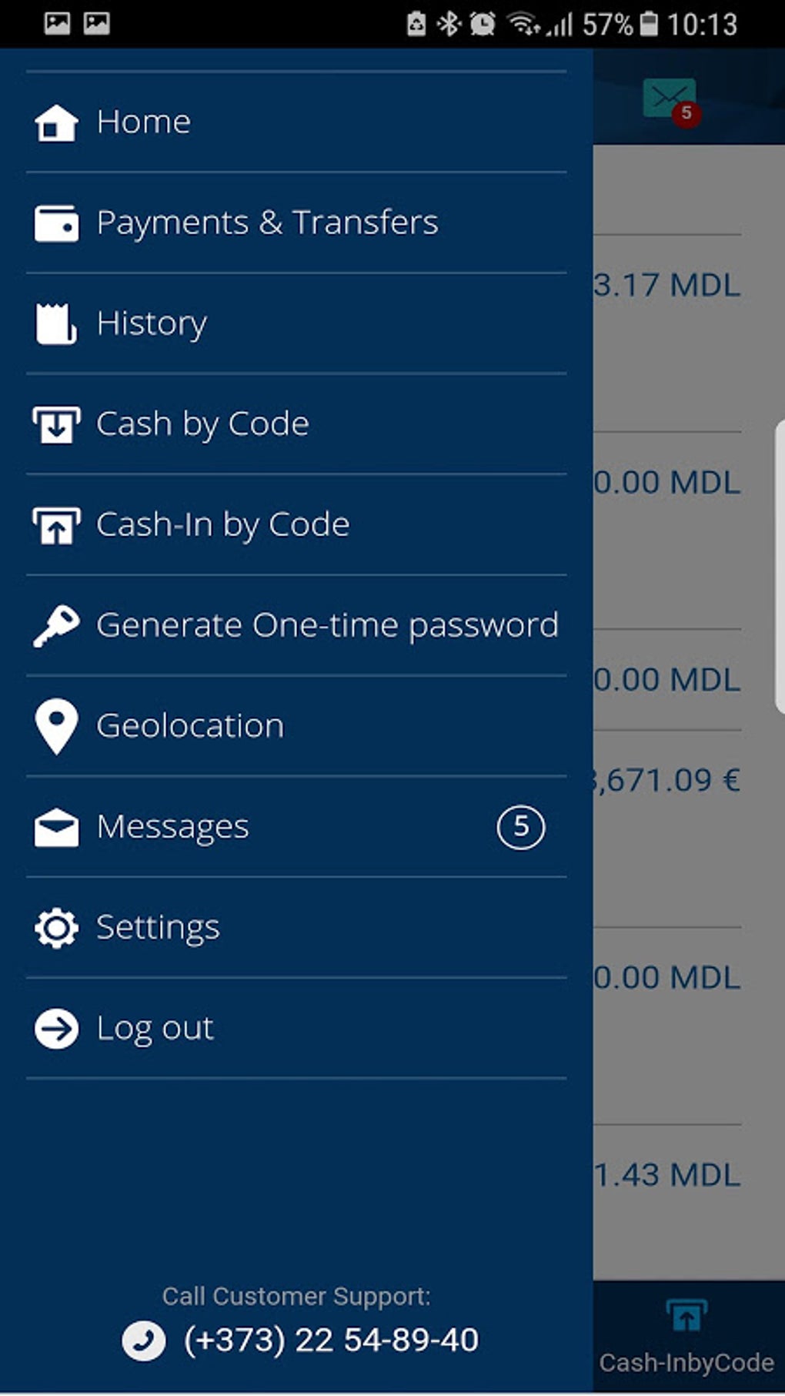Click the Log out arrow icon
Image resolution: width=785 pixels, height=1396 pixels.
pos(56,1029)
